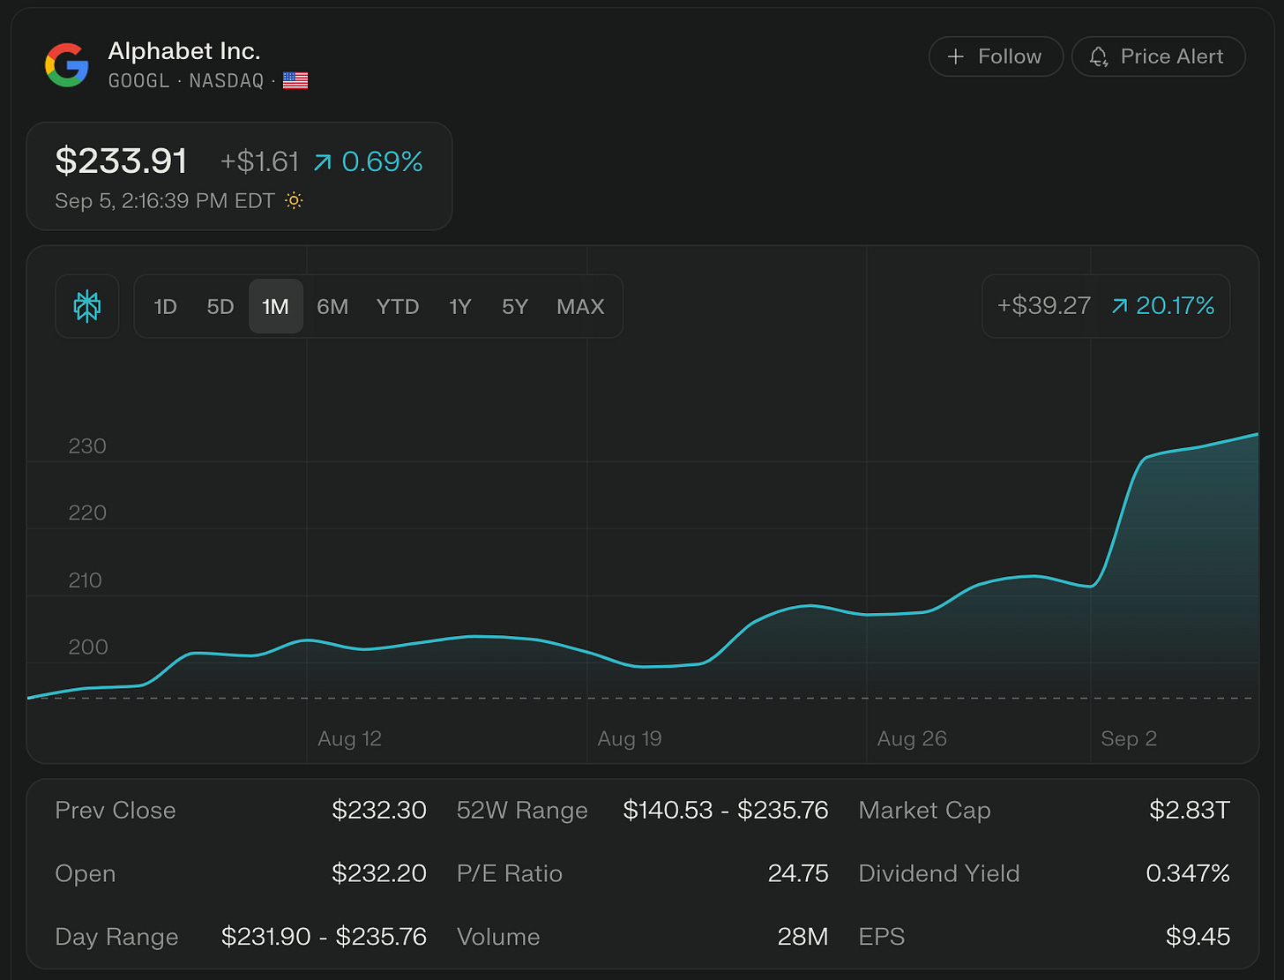This screenshot has height=980, width=1284.
Task: Click the Google logo icon
Action: pyautogui.click(x=67, y=65)
